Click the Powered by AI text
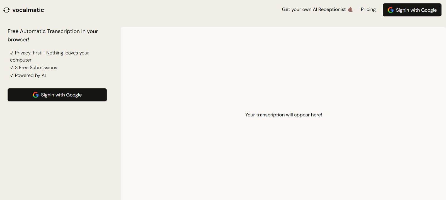The height and width of the screenshot is (200, 446). 30,75
